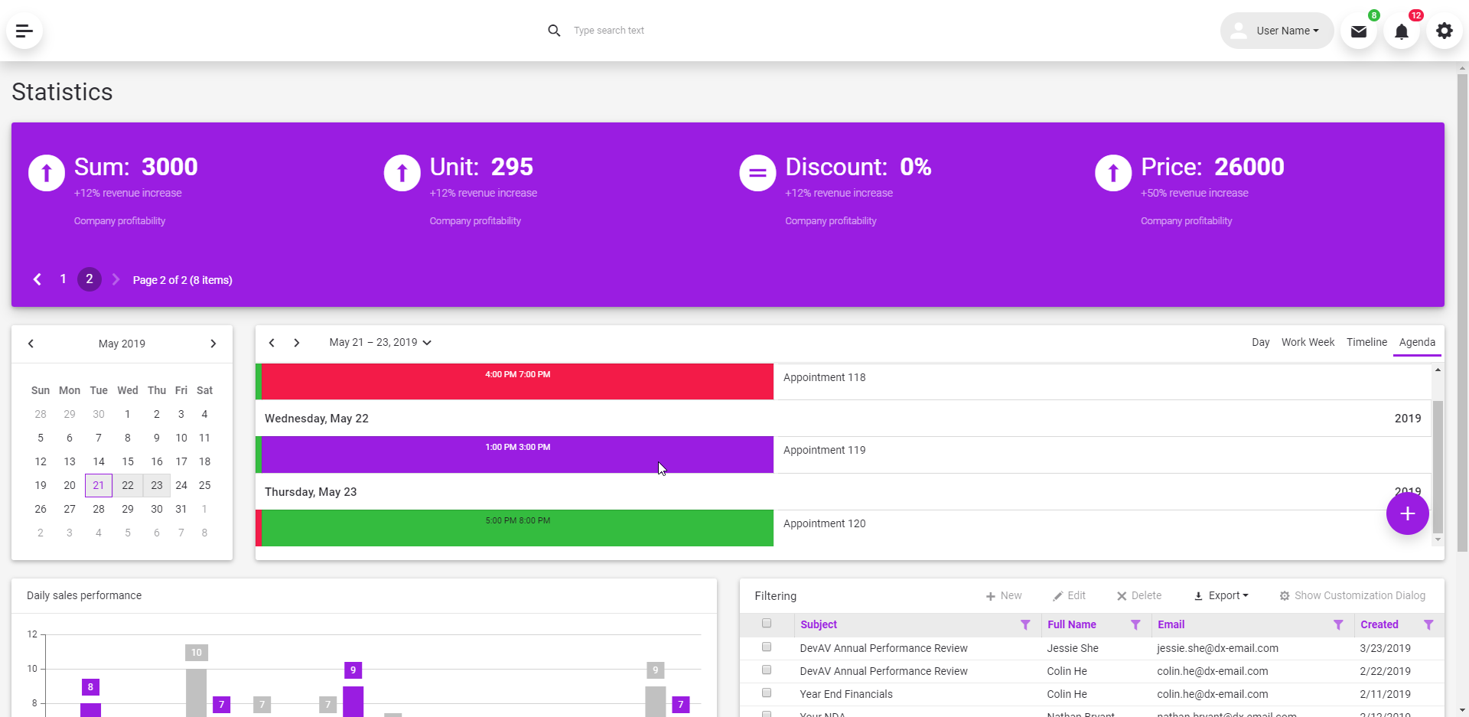The height and width of the screenshot is (717, 1469).
Task: Click Edit in the grid toolbar
Action: [x=1069, y=596]
